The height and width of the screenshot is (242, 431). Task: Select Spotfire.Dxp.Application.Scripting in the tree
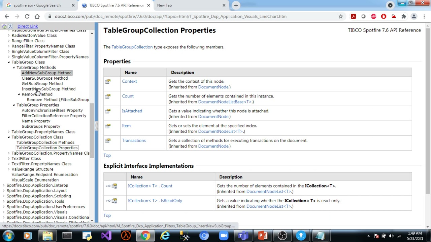39,196
